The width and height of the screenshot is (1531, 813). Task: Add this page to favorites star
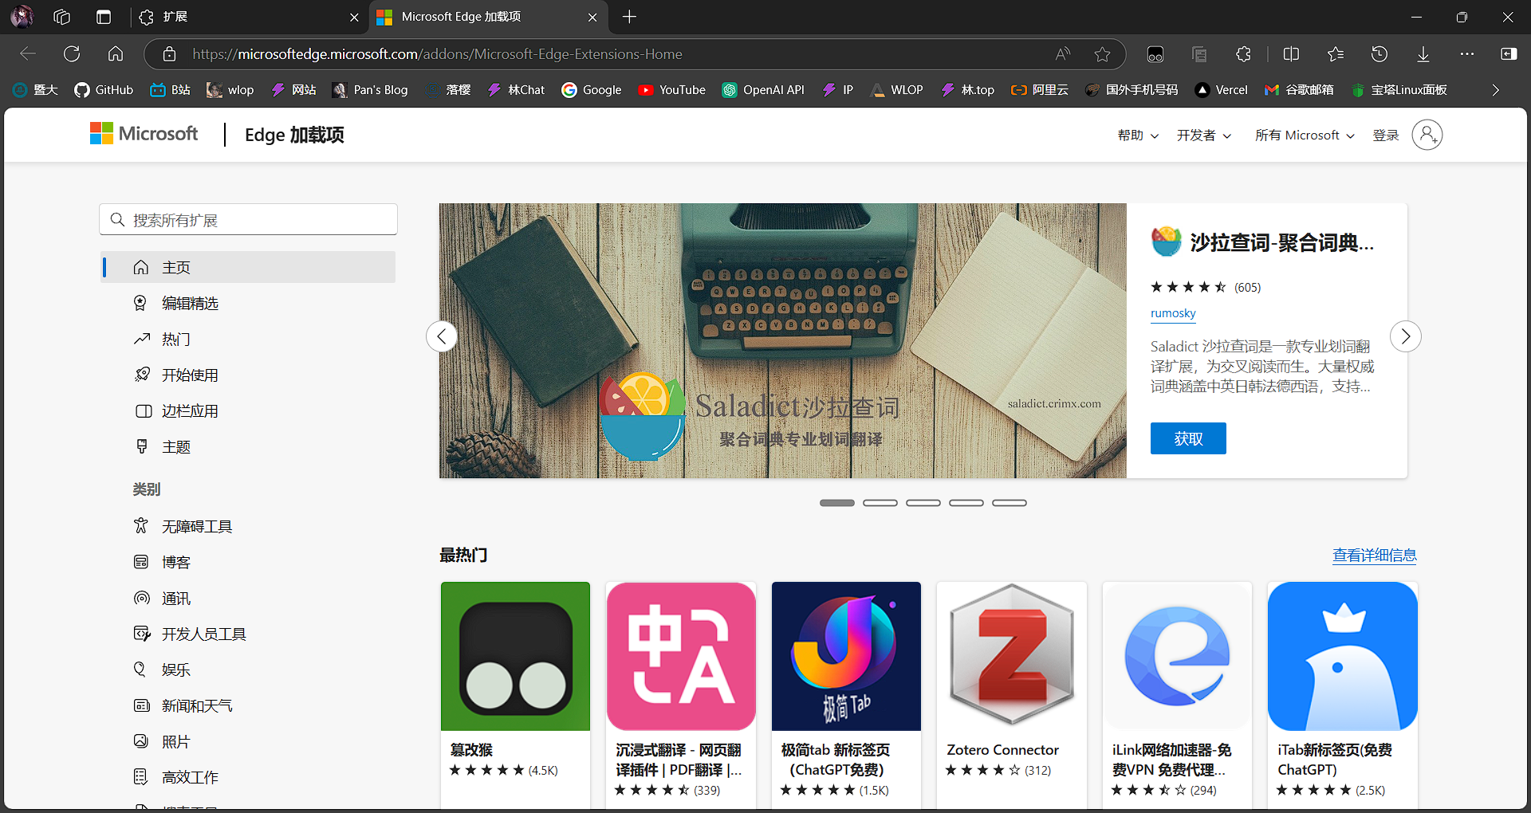pyautogui.click(x=1102, y=54)
